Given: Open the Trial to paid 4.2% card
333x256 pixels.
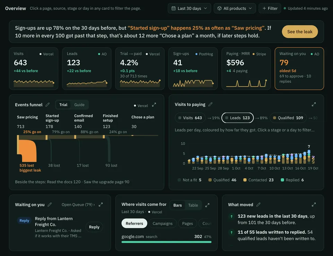Looking at the screenshot, I should [x=140, y=68].
